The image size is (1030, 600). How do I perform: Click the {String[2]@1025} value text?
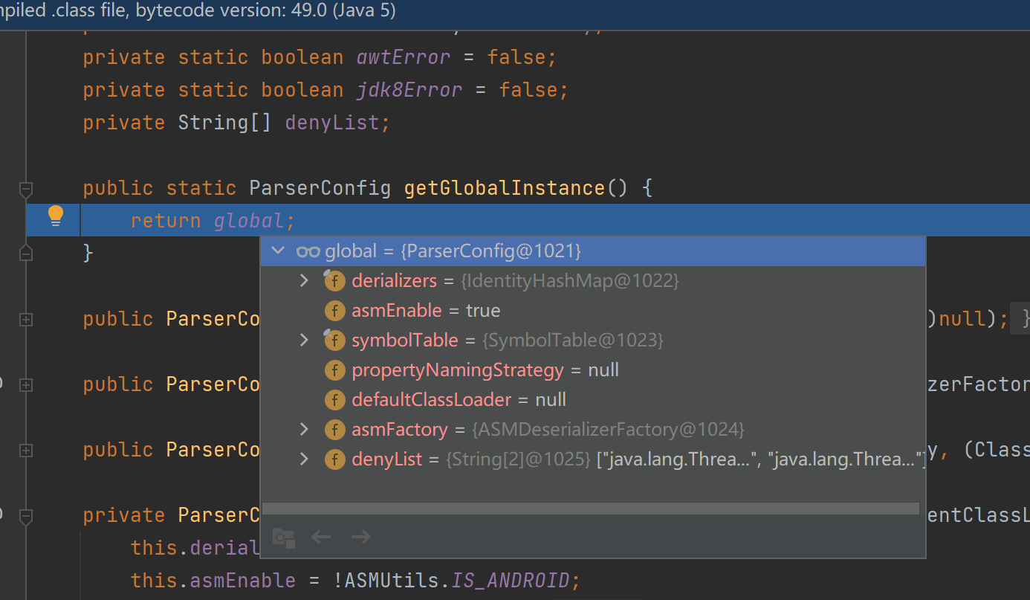pos(518,459)
